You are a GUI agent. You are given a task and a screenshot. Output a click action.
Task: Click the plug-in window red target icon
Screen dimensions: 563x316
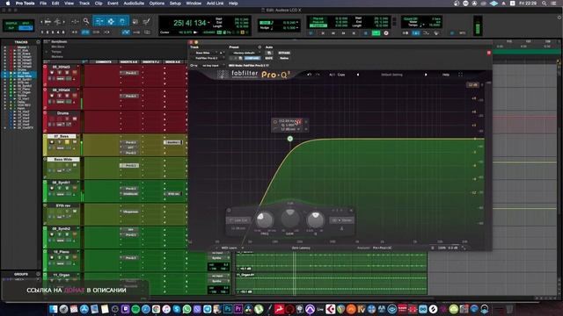489,53
